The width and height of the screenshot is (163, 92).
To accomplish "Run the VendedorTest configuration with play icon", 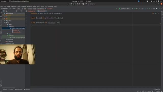I will point(133,9).
